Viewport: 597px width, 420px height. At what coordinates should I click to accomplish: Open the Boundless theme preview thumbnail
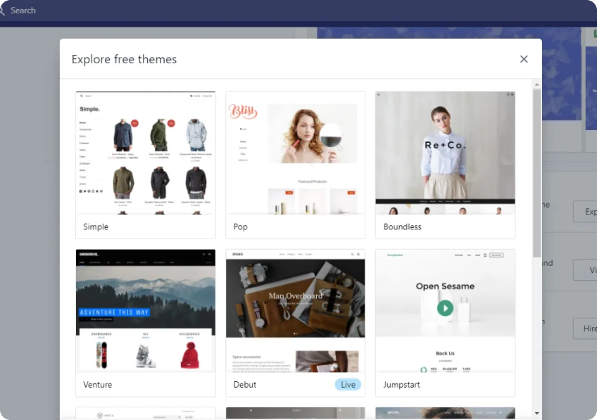(x=445, y=153)
